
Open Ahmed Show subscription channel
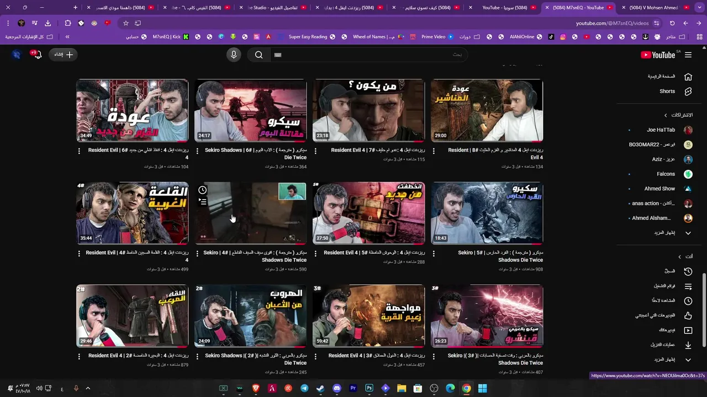[660, 189]
